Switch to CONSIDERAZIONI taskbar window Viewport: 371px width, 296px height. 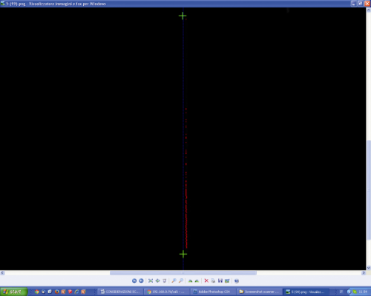point(120,292)
